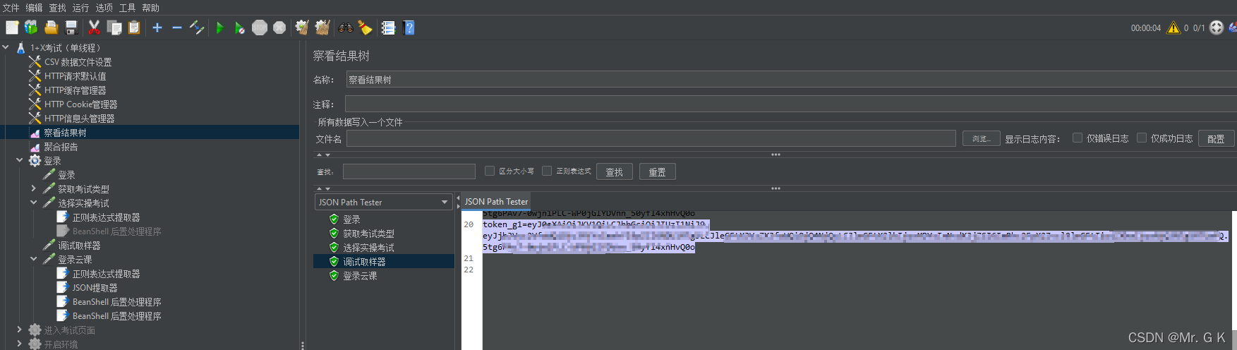Screen dimensions: 1237x350
Task: Click the 查找 search button
Action: 614,171
